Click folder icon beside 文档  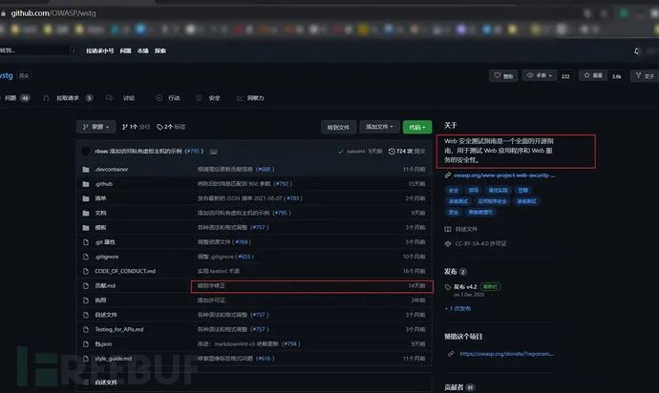pyautogui.click(x=86, y=214)
